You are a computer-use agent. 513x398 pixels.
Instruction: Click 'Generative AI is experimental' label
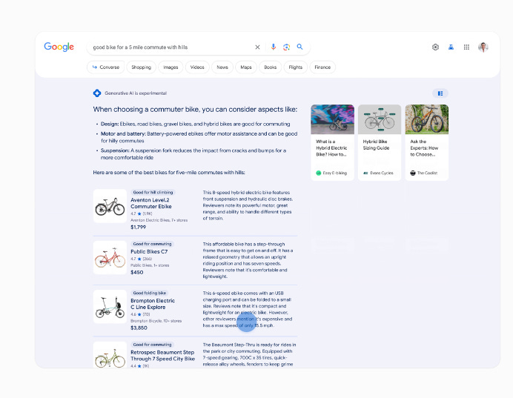[136, 93]
